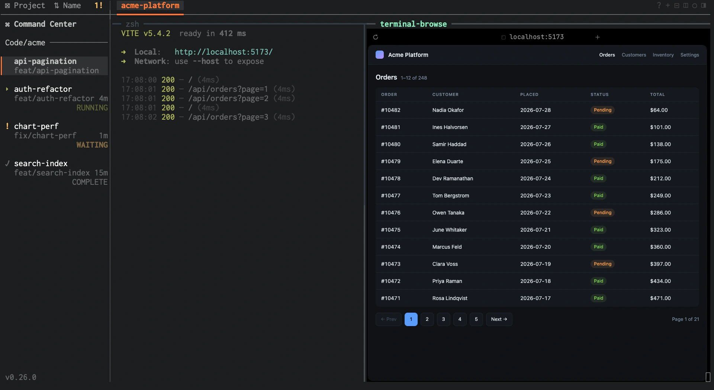Screen dimensions: 714x390
Task: Click the chart-perf warning exclamation icon
Action: 7,126
